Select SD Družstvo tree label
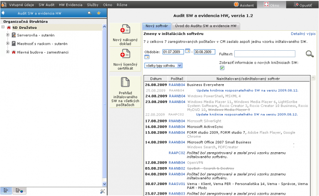This screenshot has height=196, width=319. pos(24,28)
